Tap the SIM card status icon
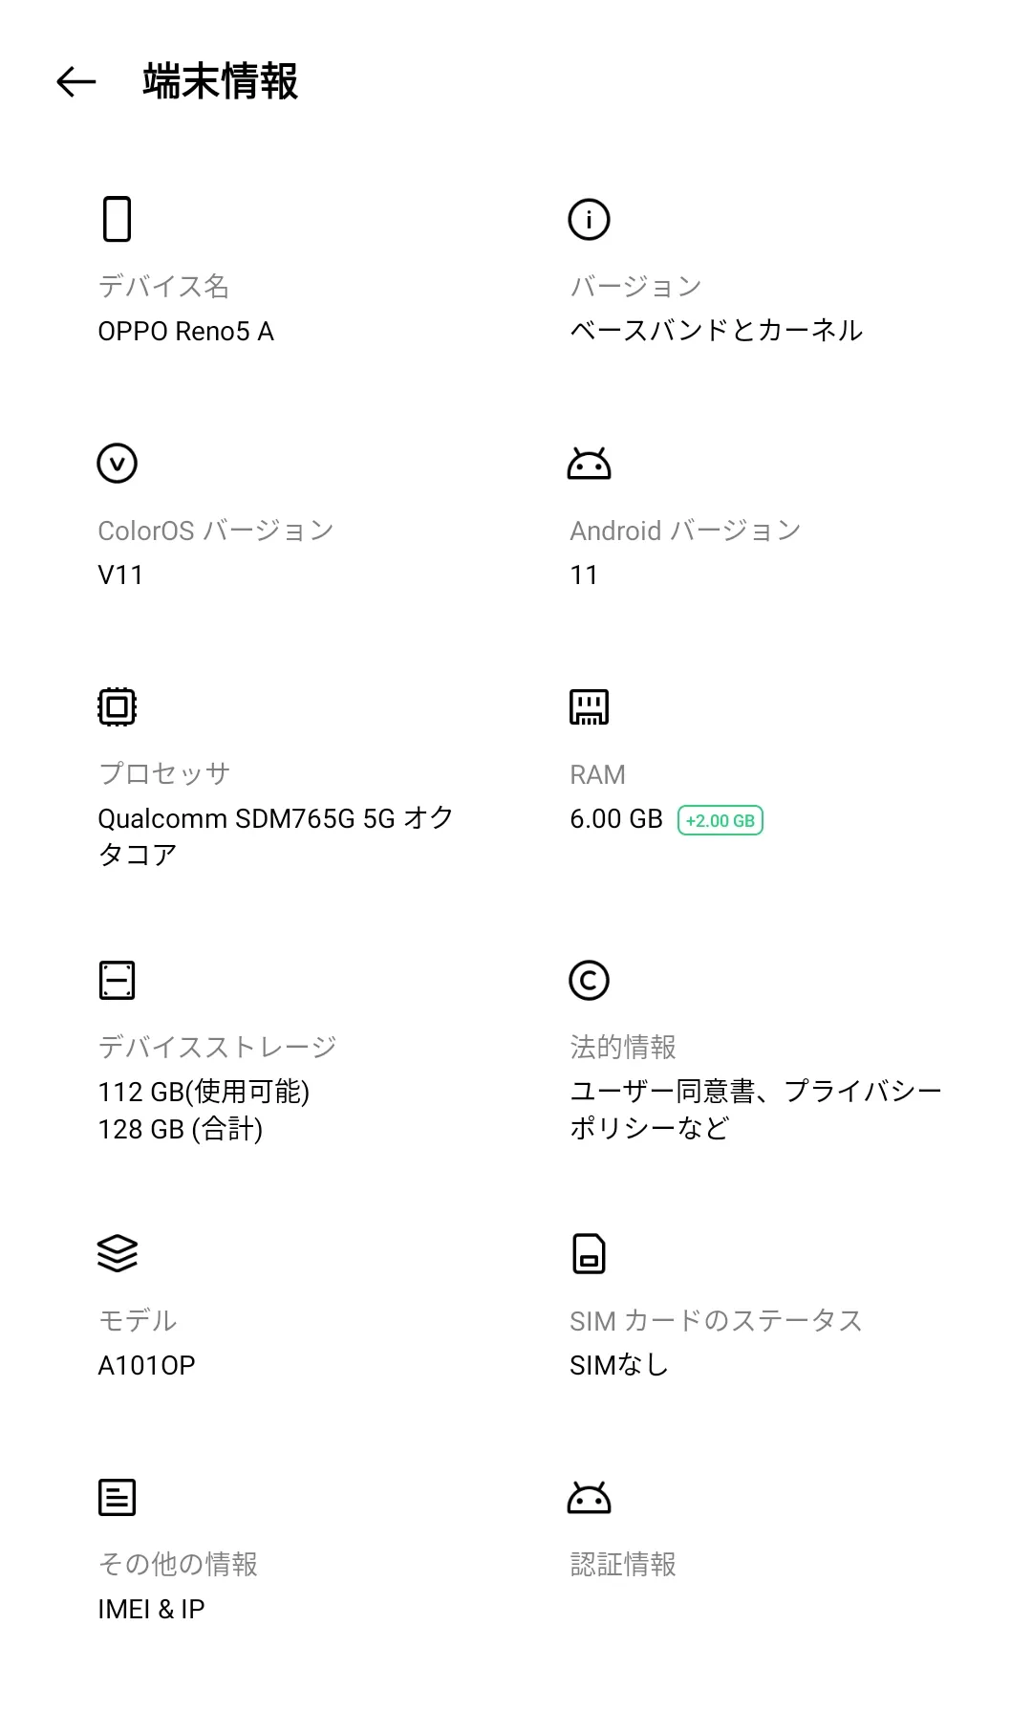This screenshot has width=1032, height=1712. 589,1254
